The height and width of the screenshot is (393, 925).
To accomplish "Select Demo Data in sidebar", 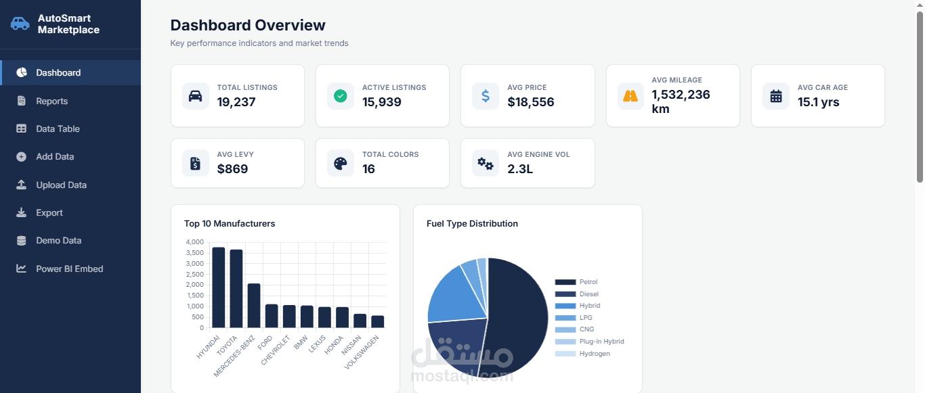I will pos(70,240).
